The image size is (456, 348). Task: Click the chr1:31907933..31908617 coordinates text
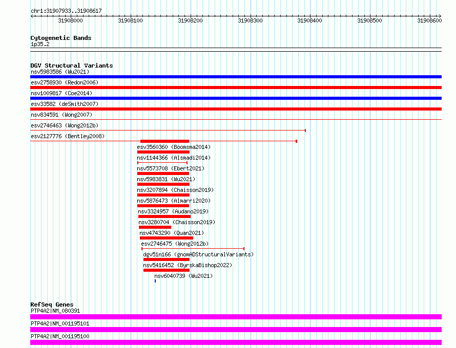66,11
